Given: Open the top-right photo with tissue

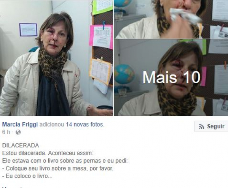Looking at the screenshot, I should point(171,19).
